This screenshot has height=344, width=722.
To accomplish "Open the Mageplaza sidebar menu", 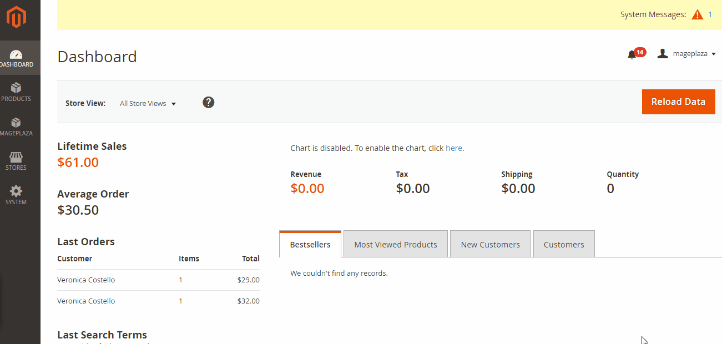I will [x=16, y=127].
